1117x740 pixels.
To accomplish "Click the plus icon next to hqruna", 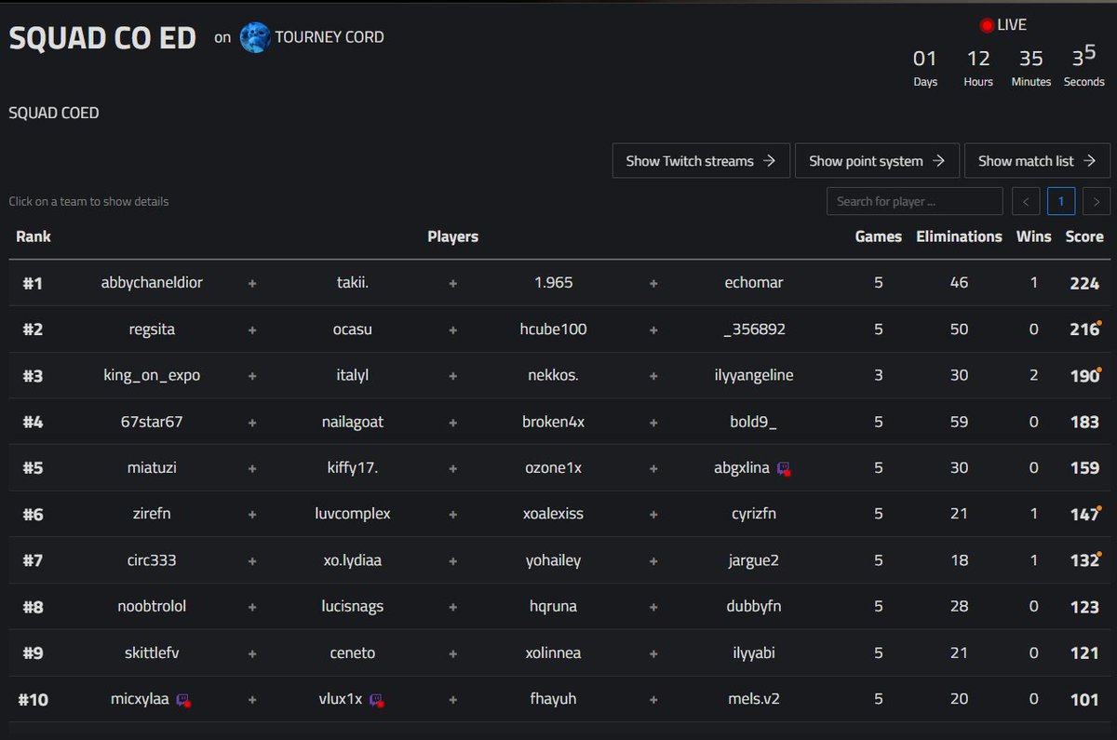I will tap(653, 607).
